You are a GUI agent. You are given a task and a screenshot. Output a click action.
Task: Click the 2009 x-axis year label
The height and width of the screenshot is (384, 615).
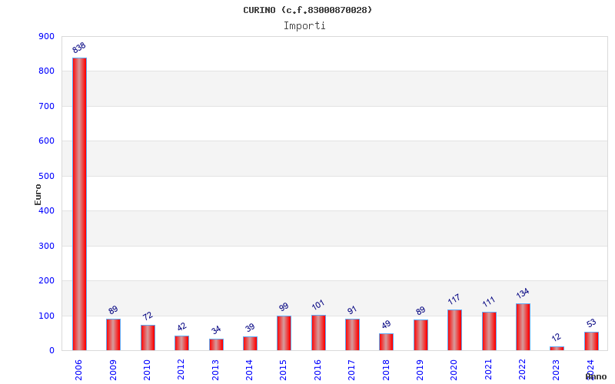(113, 370)
